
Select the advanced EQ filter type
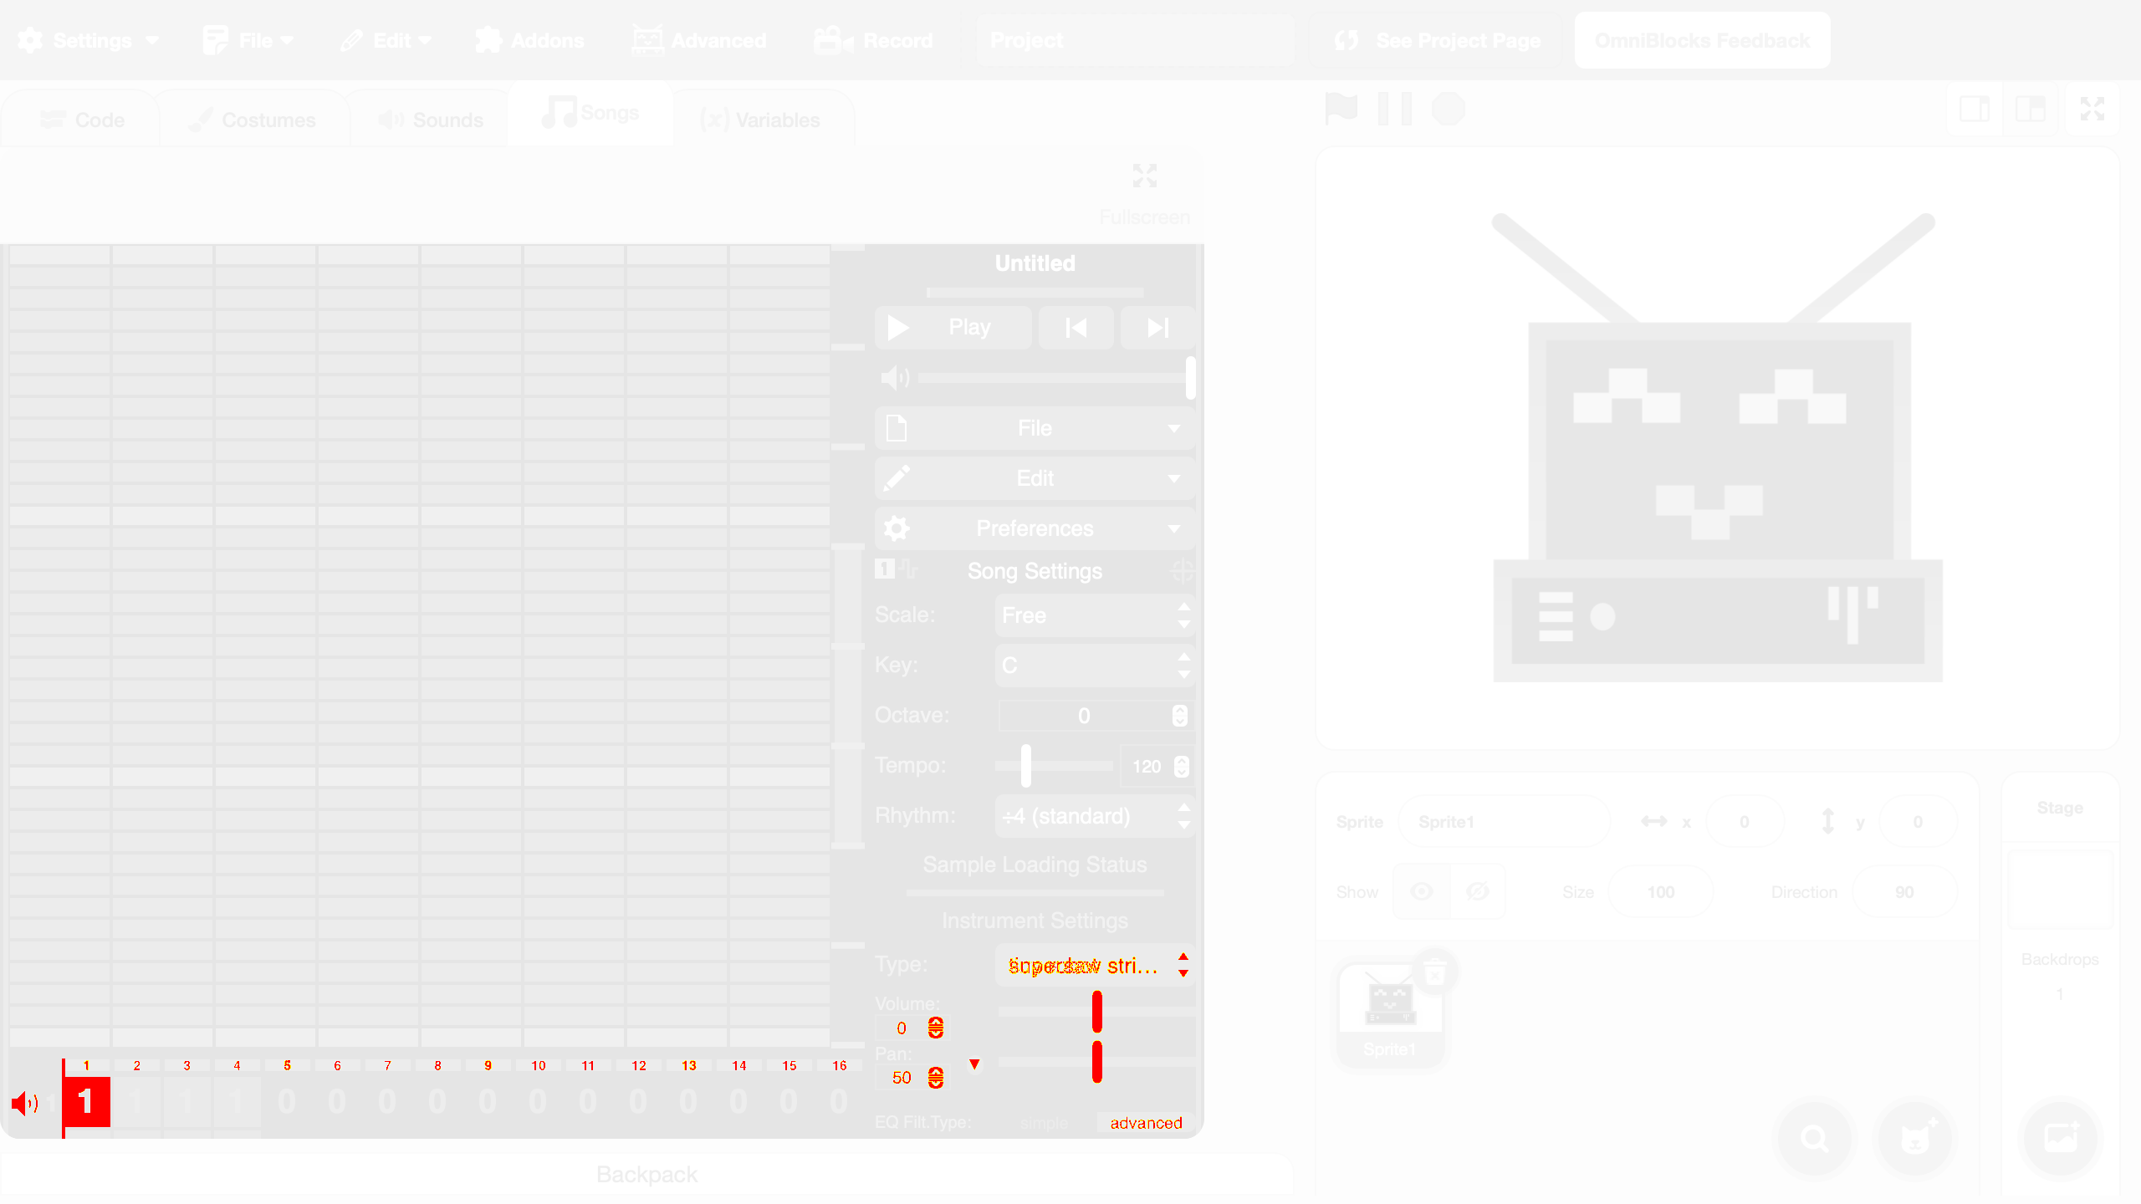click(1146, 1123)
